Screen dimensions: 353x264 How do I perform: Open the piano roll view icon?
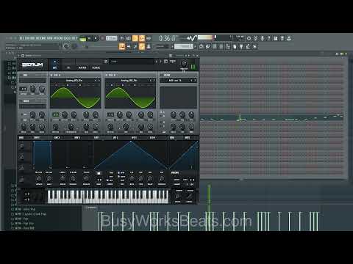(x=208, y=46)
